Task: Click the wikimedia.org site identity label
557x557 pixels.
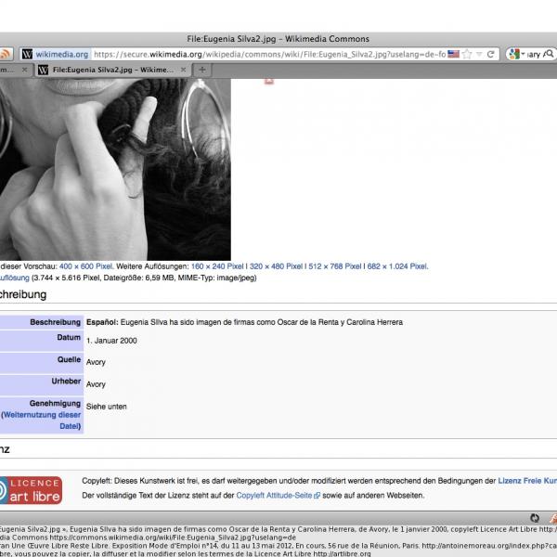Action: pyautogui.click(x=62, y=54)
